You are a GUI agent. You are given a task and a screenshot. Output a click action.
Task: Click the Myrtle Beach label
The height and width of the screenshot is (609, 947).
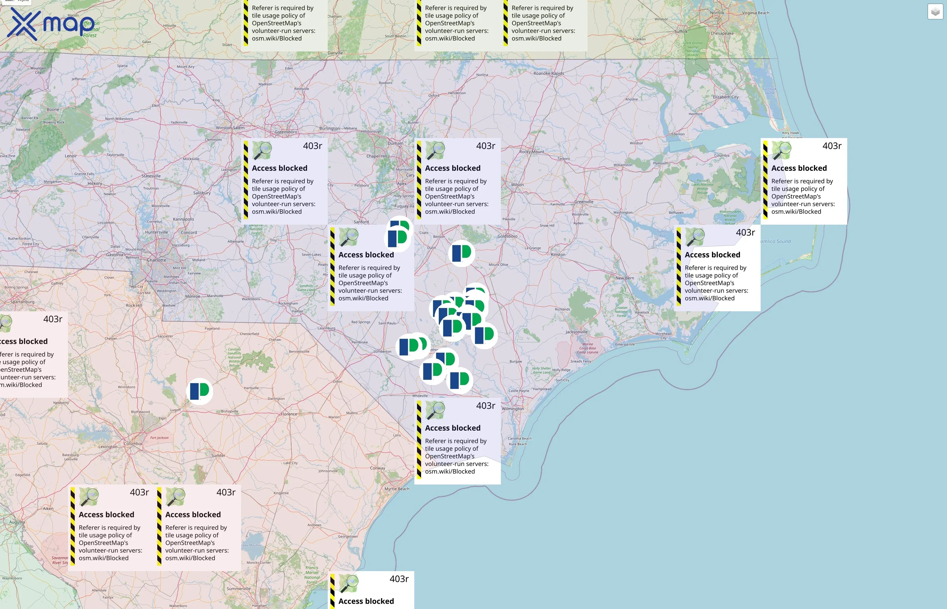click(x=397, y=489)
